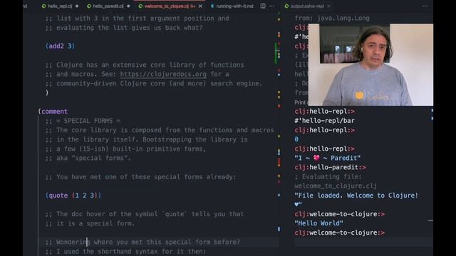Click #'hello-repl/bar in REPL output
The image size is (456, 256).
324,121
